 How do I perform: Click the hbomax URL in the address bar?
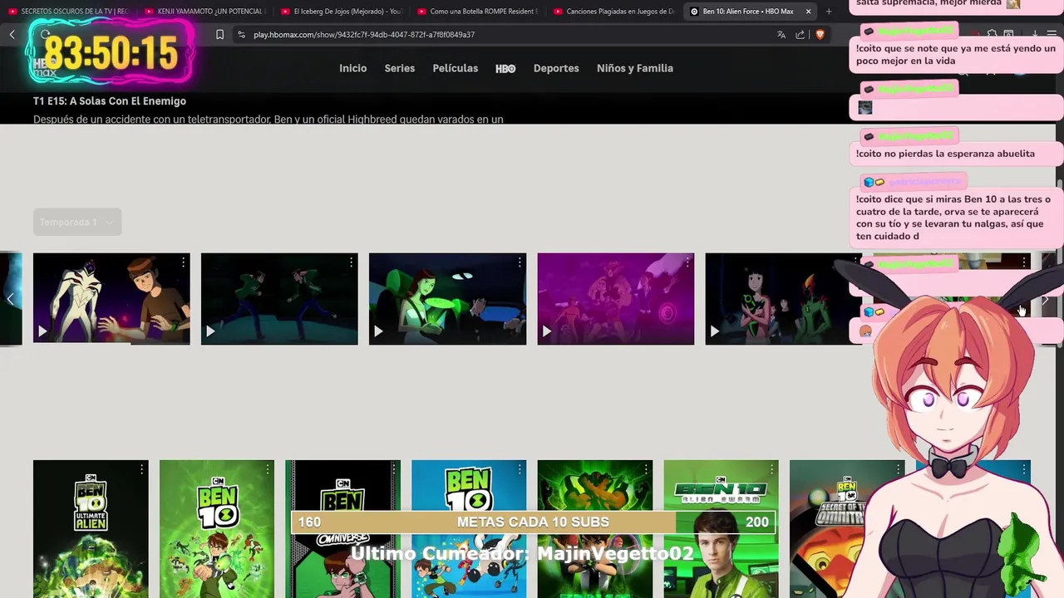[364, 34]
